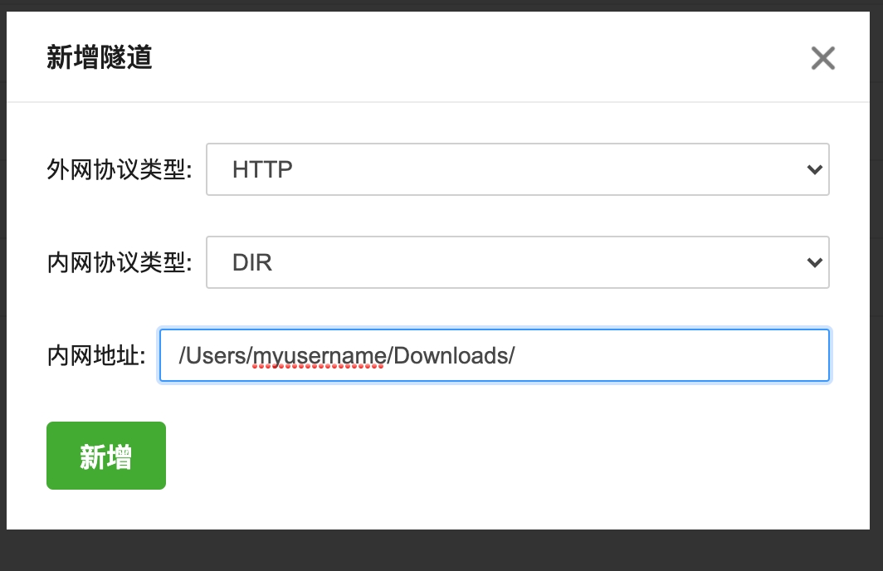Click the 内网地址 path input field
The width and height of the screenshot is (883, 571).
(495, 355)
